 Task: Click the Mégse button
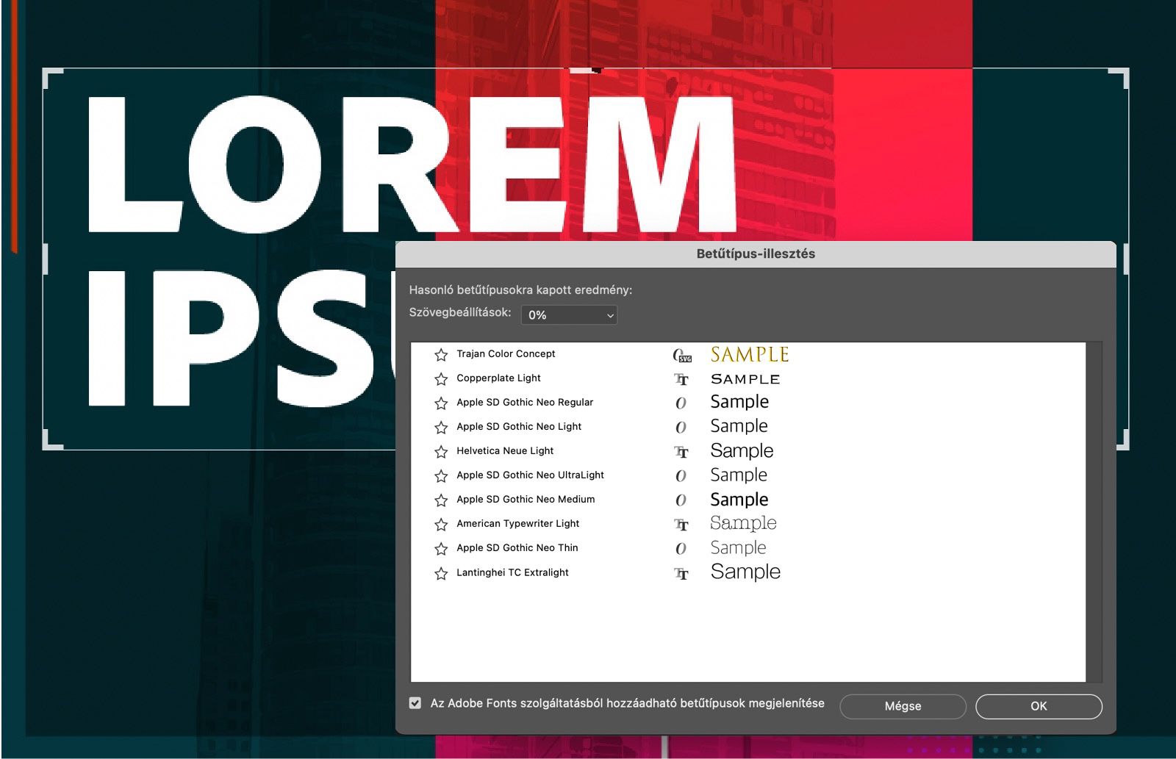903,706
